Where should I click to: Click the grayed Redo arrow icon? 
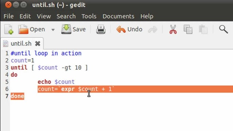(x=153, y=30)
